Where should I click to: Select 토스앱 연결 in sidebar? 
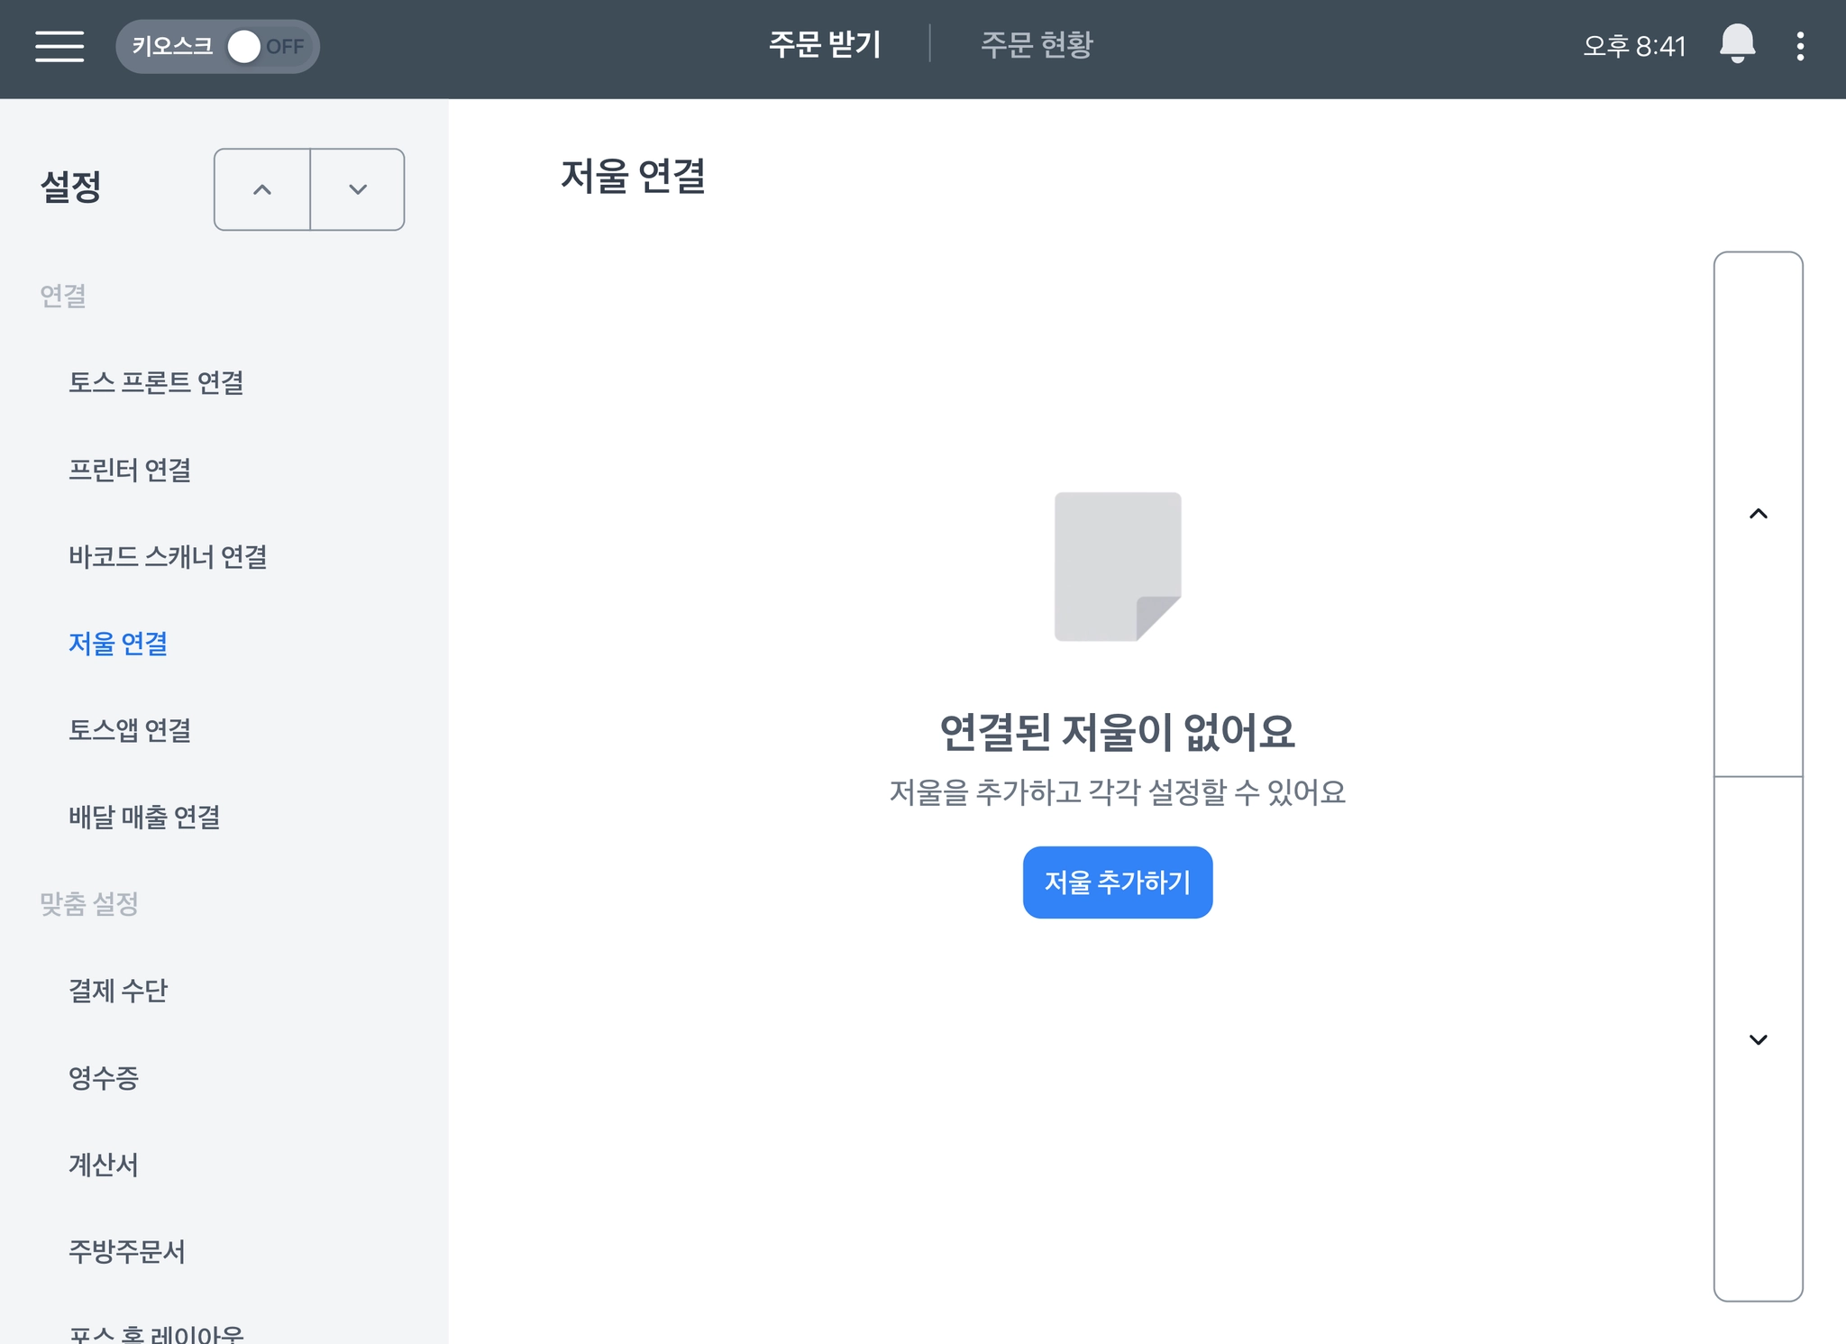pos(130,729)
